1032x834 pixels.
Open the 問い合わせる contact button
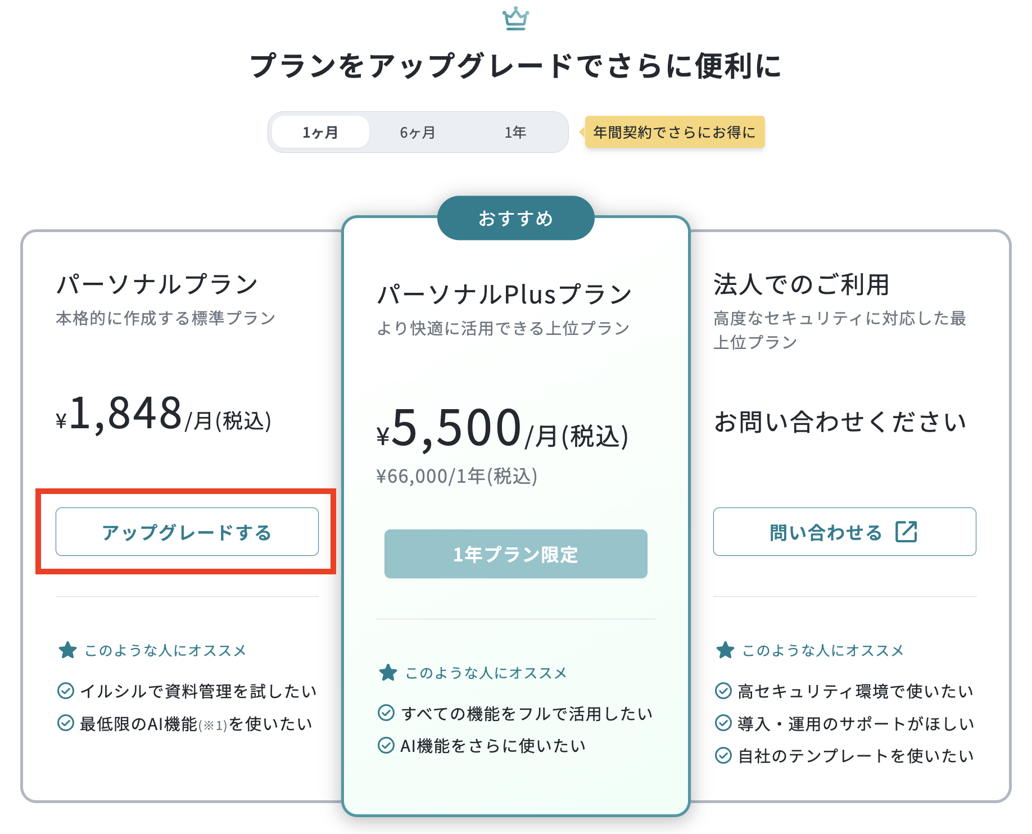(x=845, y=532)
